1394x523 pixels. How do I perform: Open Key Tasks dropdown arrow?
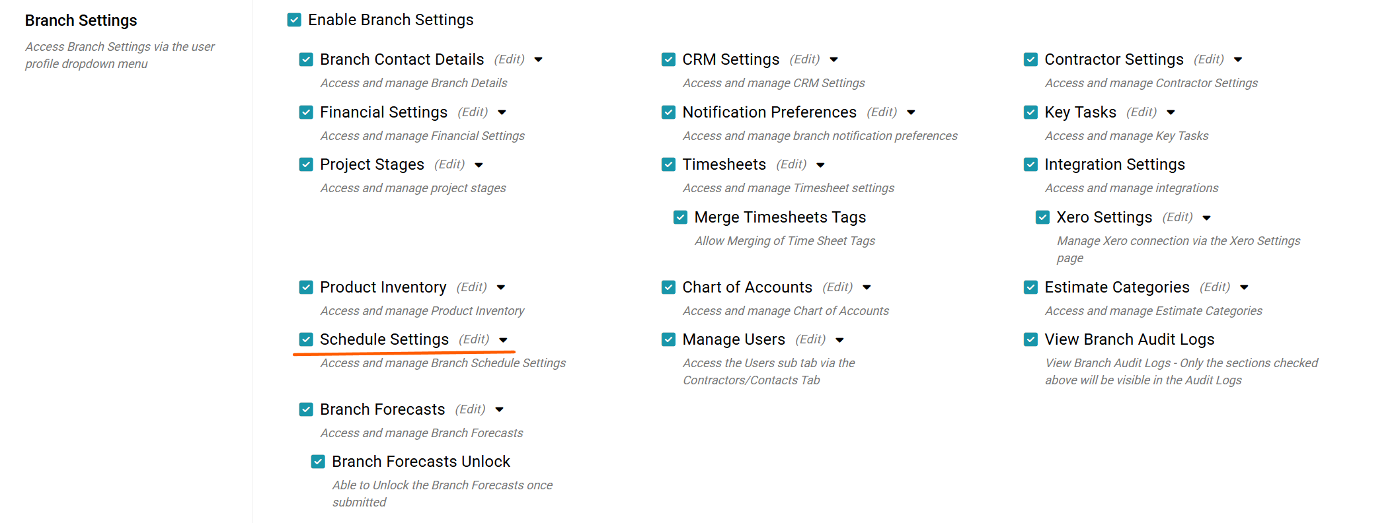click(x=1171, y=112)
